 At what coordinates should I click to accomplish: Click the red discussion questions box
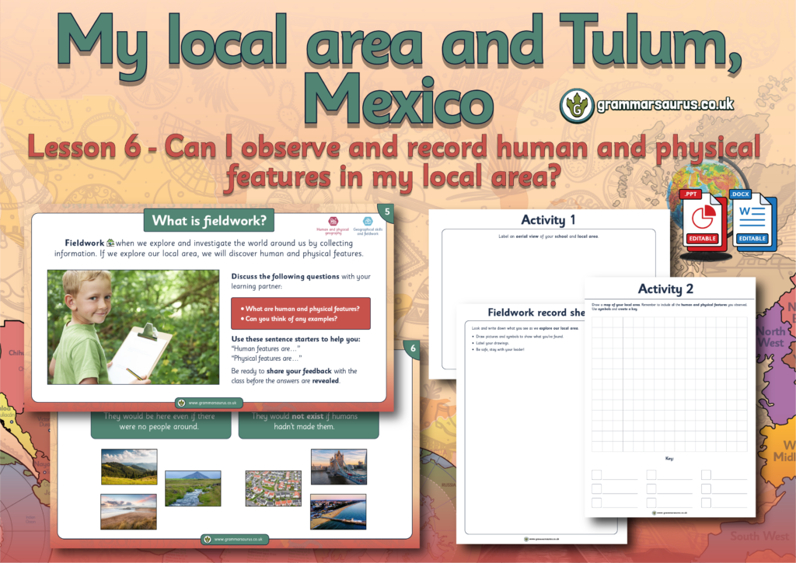coord(301,313)
